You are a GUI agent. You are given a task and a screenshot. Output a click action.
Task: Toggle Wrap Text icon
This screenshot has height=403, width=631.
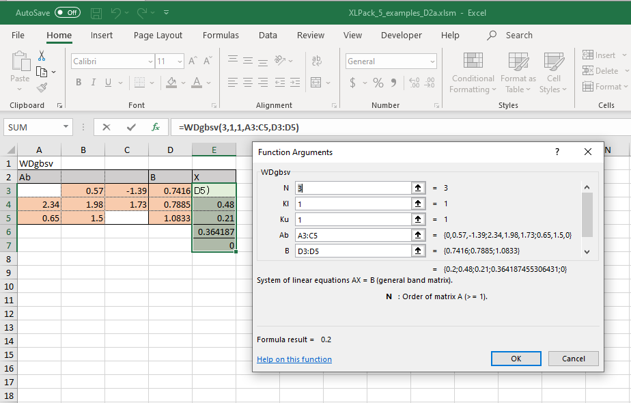pyautogui.click(x=317, y=61)
